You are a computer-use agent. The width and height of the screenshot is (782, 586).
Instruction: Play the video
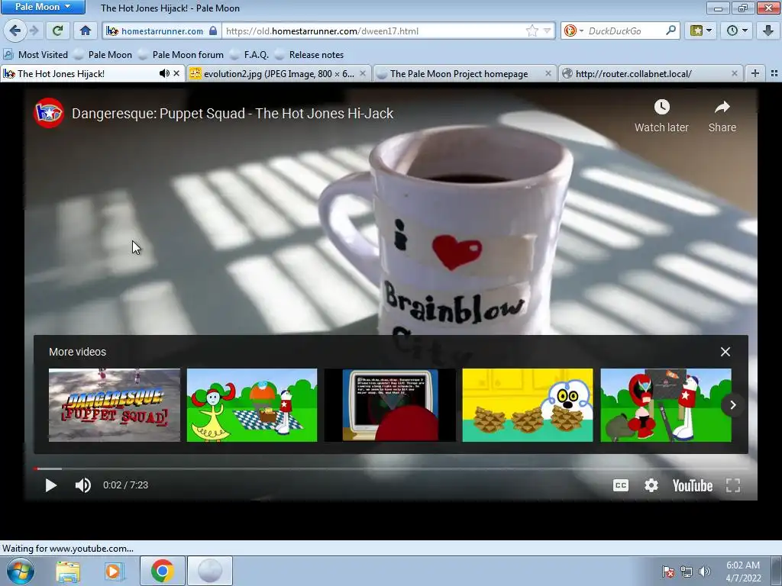tap(50, 485)
